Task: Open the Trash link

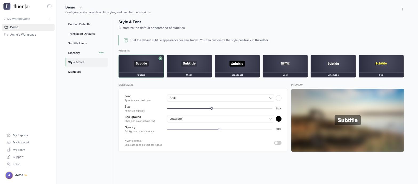Action: [17, 164]
